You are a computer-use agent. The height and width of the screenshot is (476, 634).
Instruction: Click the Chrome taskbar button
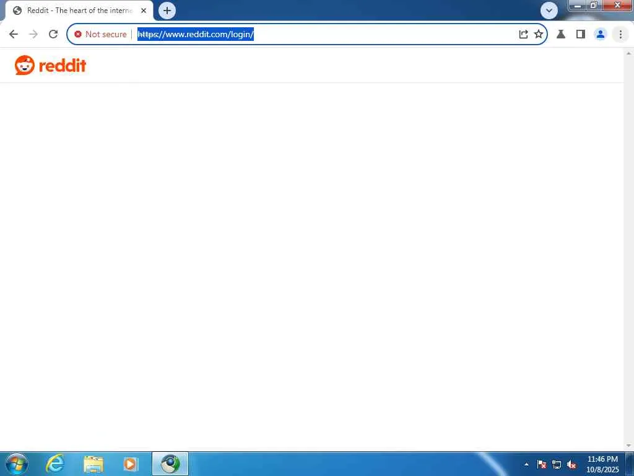pyautogui.click(x=170, y=464)
